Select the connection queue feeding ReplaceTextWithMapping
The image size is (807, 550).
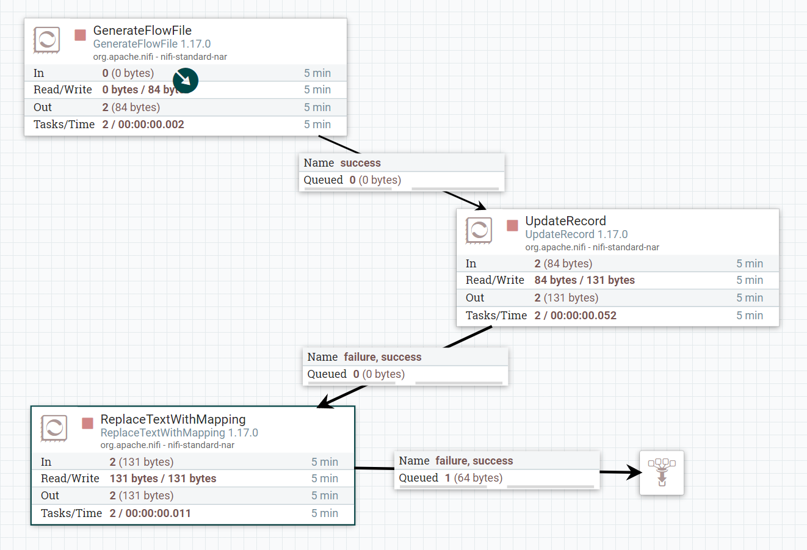(x=405, y=366)
